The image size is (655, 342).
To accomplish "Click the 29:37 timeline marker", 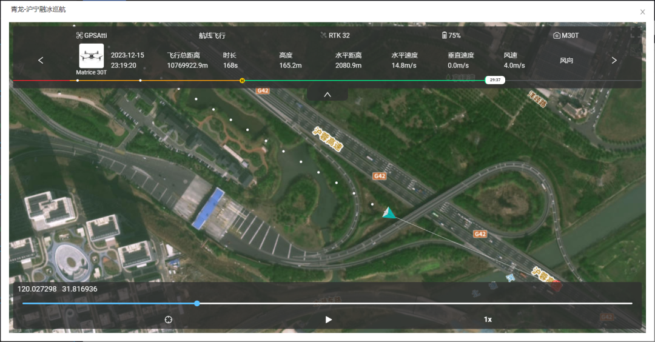I will [495, 80].
